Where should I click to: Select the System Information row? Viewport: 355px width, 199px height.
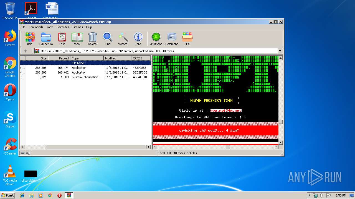pyautogui.click(x=85, y=77)
